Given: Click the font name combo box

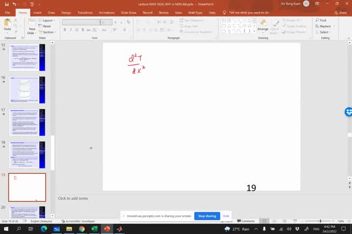Looking at the screenshot, I should (81, 22).
